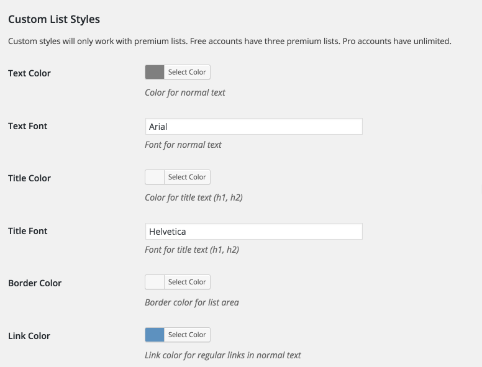Click the Custom List Styles heading
The height and width of the screenshot is (367, 482).
pos(54,19)
